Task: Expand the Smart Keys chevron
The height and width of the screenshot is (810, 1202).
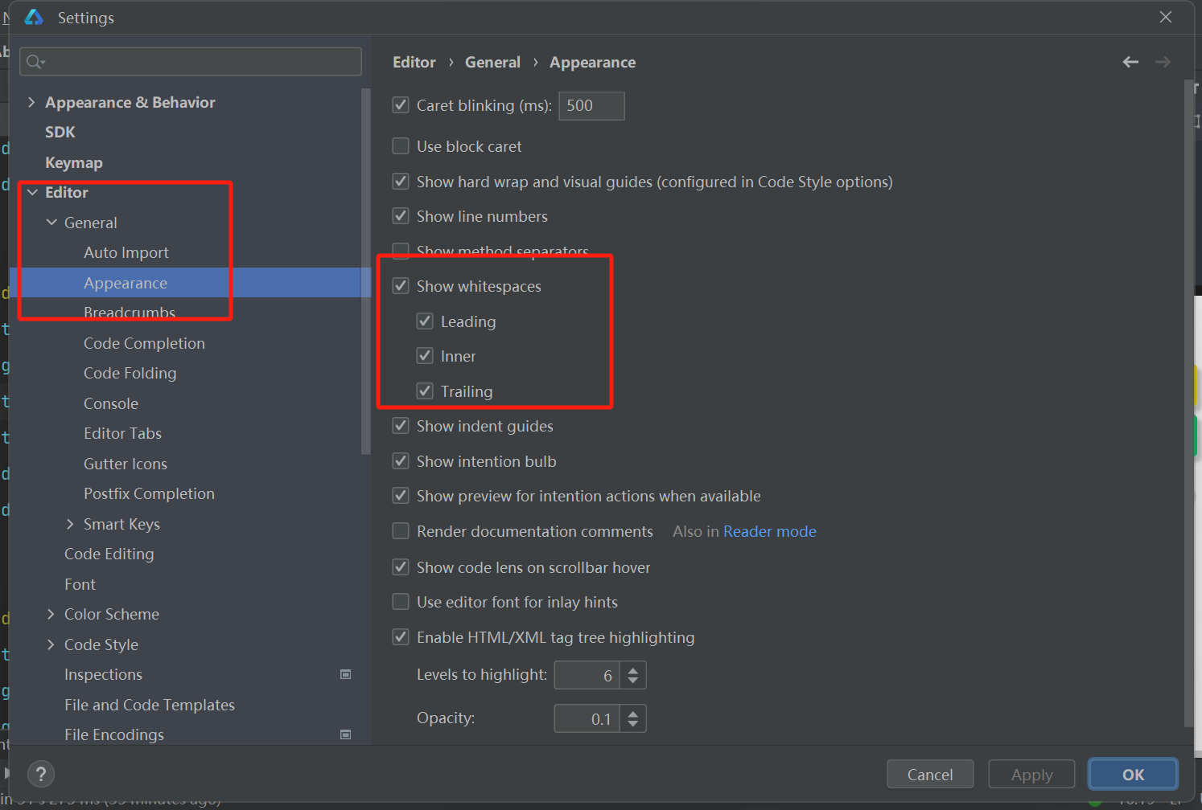Action: pos(70,524)
